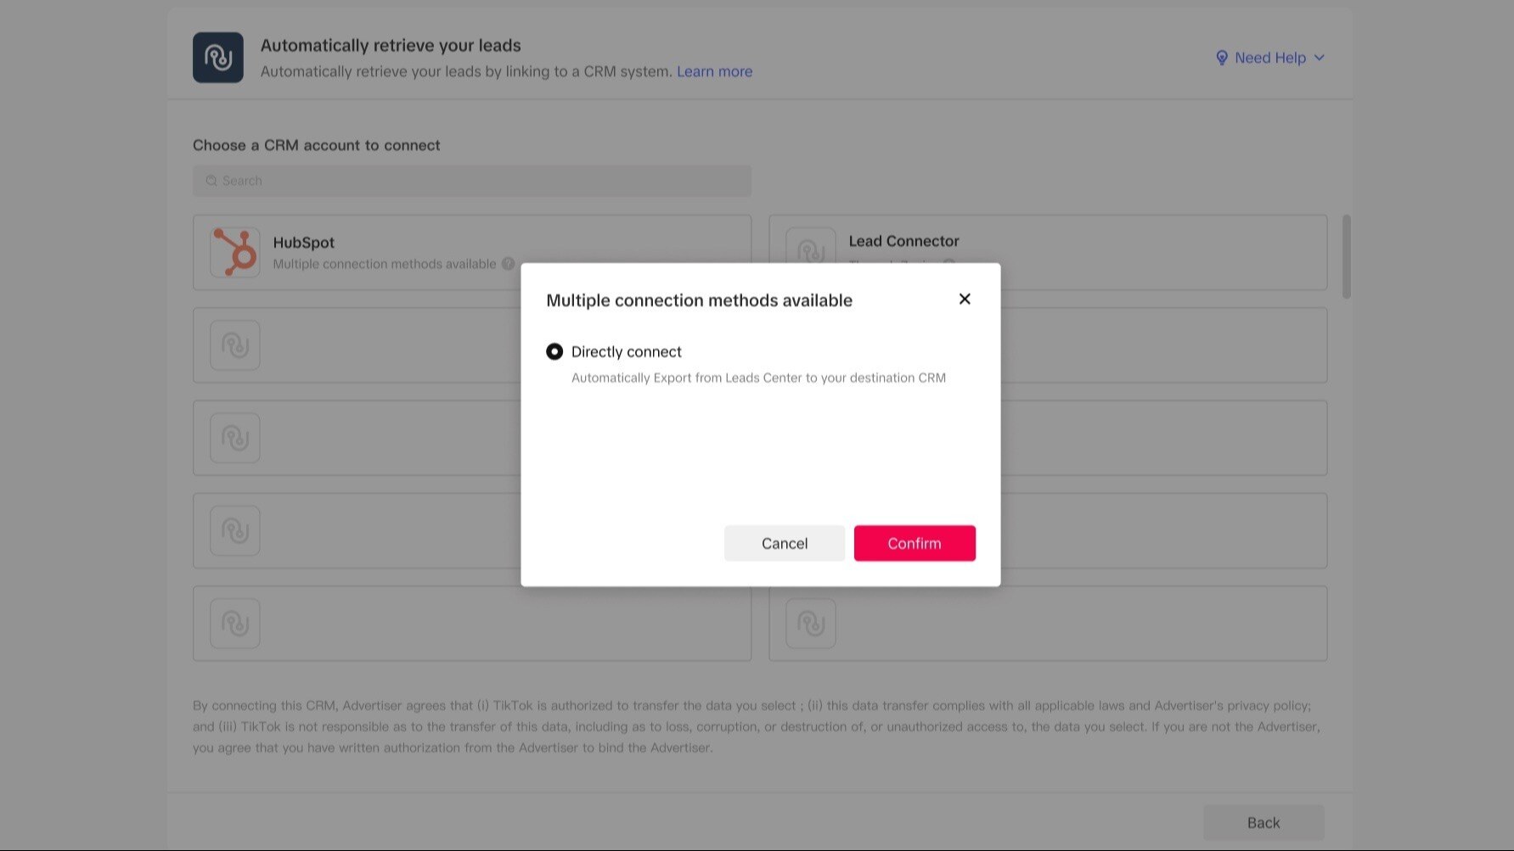Expand the Need Help dropdown
Viewport: 1514px width, 851px height.
tap(1319, 58)
